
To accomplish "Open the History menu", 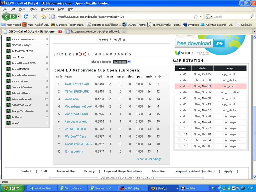I will coord(33,9).
